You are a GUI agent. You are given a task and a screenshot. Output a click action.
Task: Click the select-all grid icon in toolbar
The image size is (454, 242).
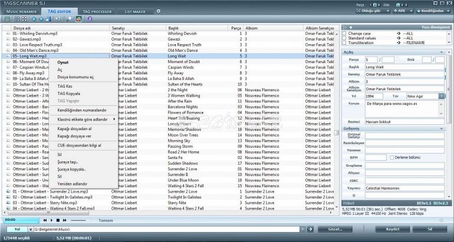click(17, 19)
